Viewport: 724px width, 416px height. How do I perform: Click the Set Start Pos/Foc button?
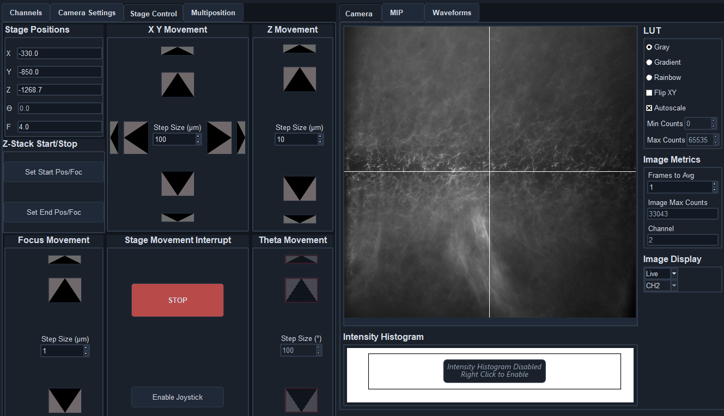pos(53,172)
